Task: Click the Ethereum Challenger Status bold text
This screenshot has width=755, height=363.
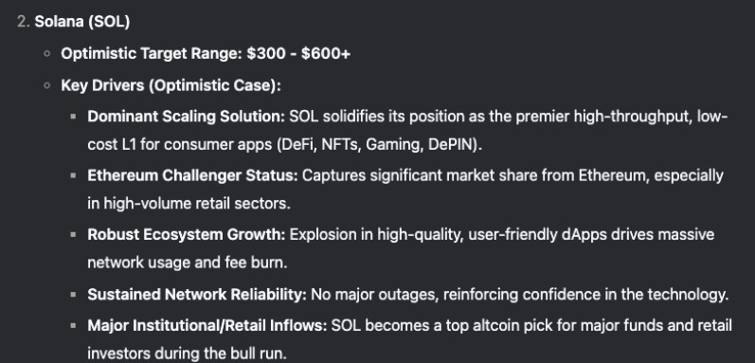Action: click(x=192, y=175)
